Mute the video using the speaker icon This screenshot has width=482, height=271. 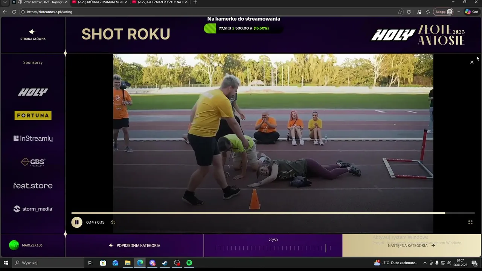pyautogui.click(x=113, y=222)
